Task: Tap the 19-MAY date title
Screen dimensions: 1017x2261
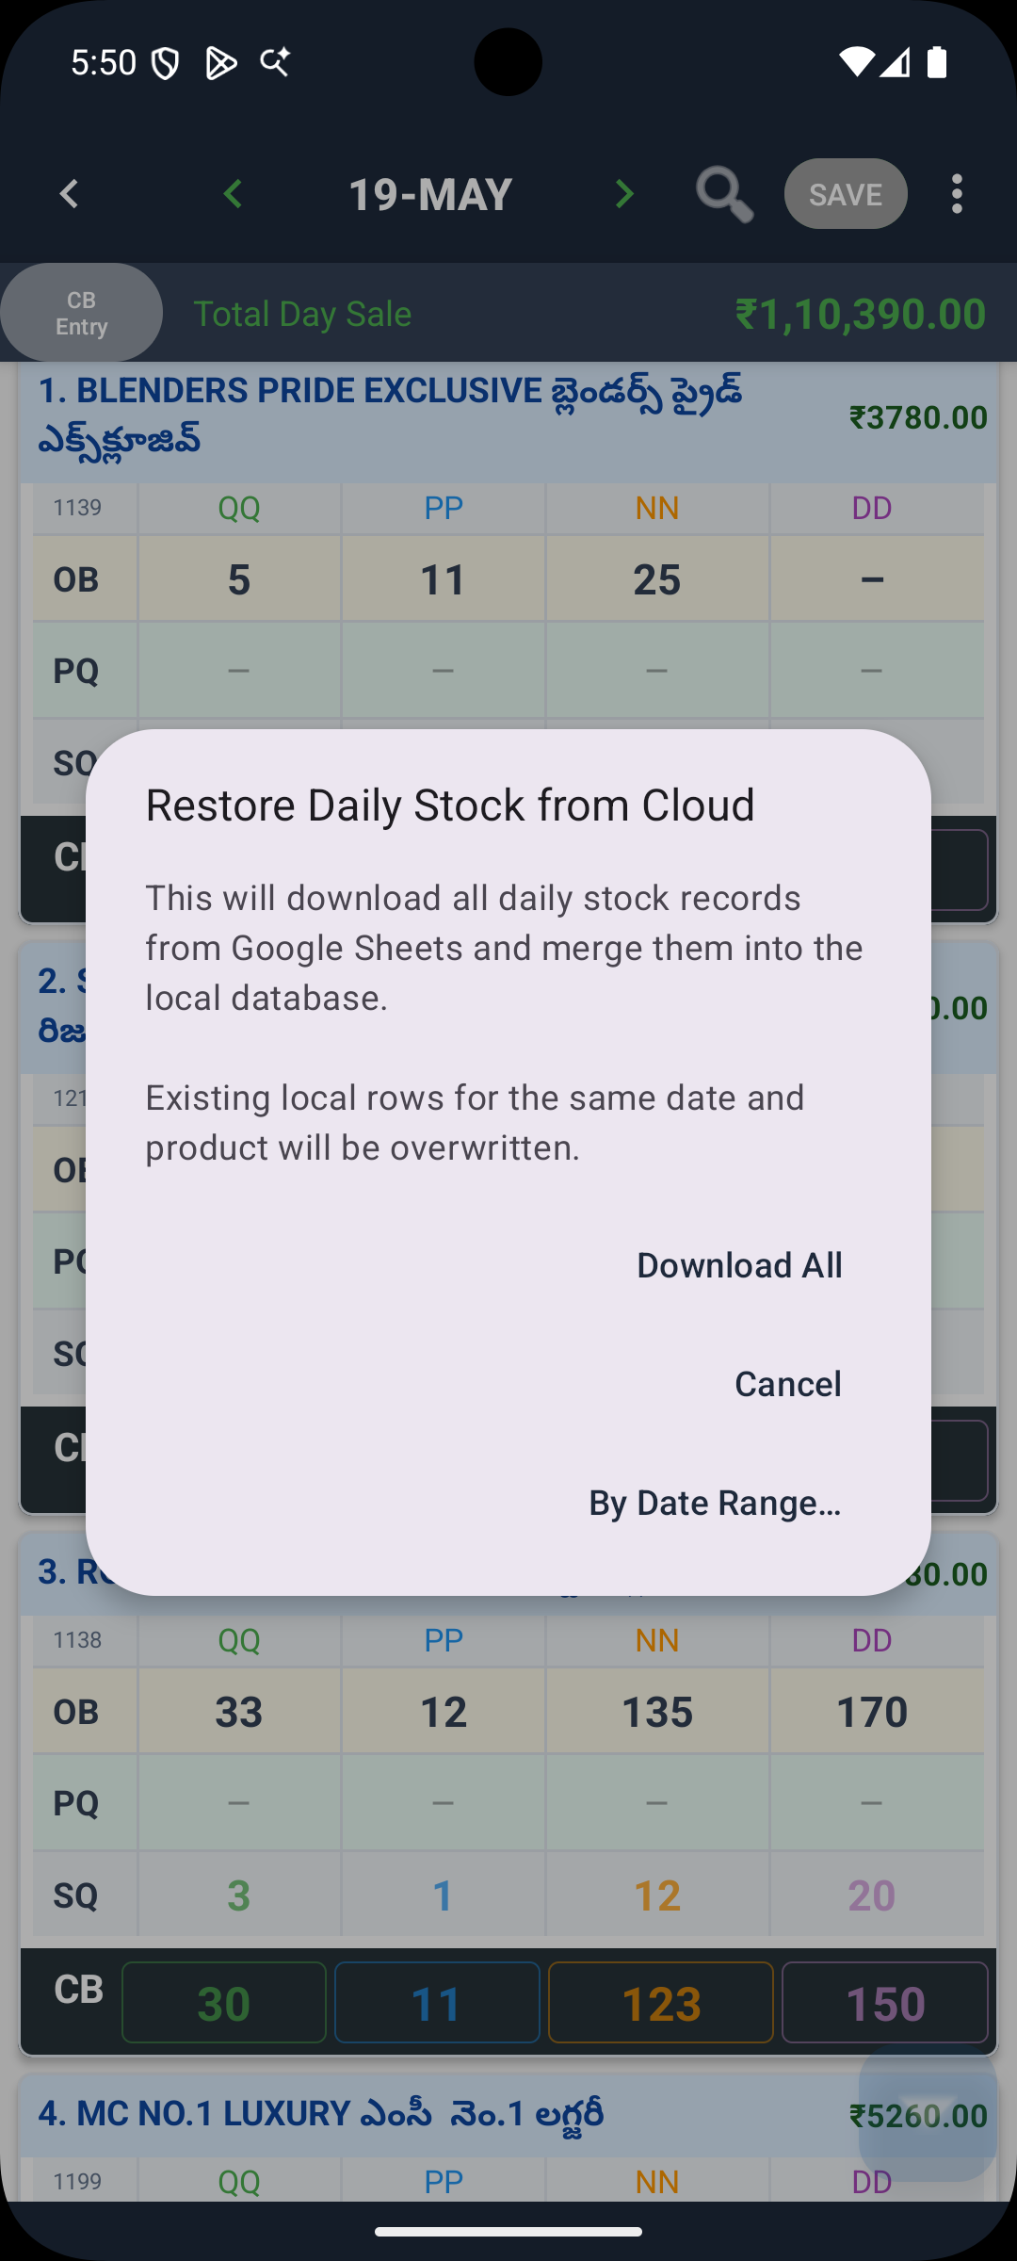Action: (430, 194)
